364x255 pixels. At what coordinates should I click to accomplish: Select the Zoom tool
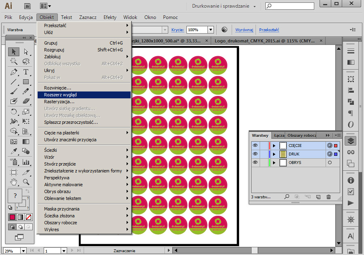(x=26, y=182)
